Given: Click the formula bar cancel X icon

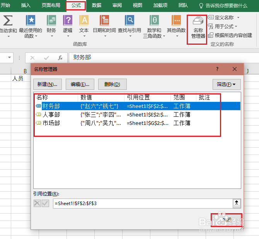Looking at the screenshot, I should tap(32, 58).
